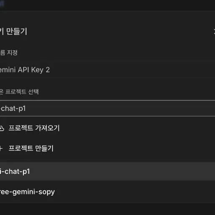Click the dark area below ree-gemini-sopy

107,209
